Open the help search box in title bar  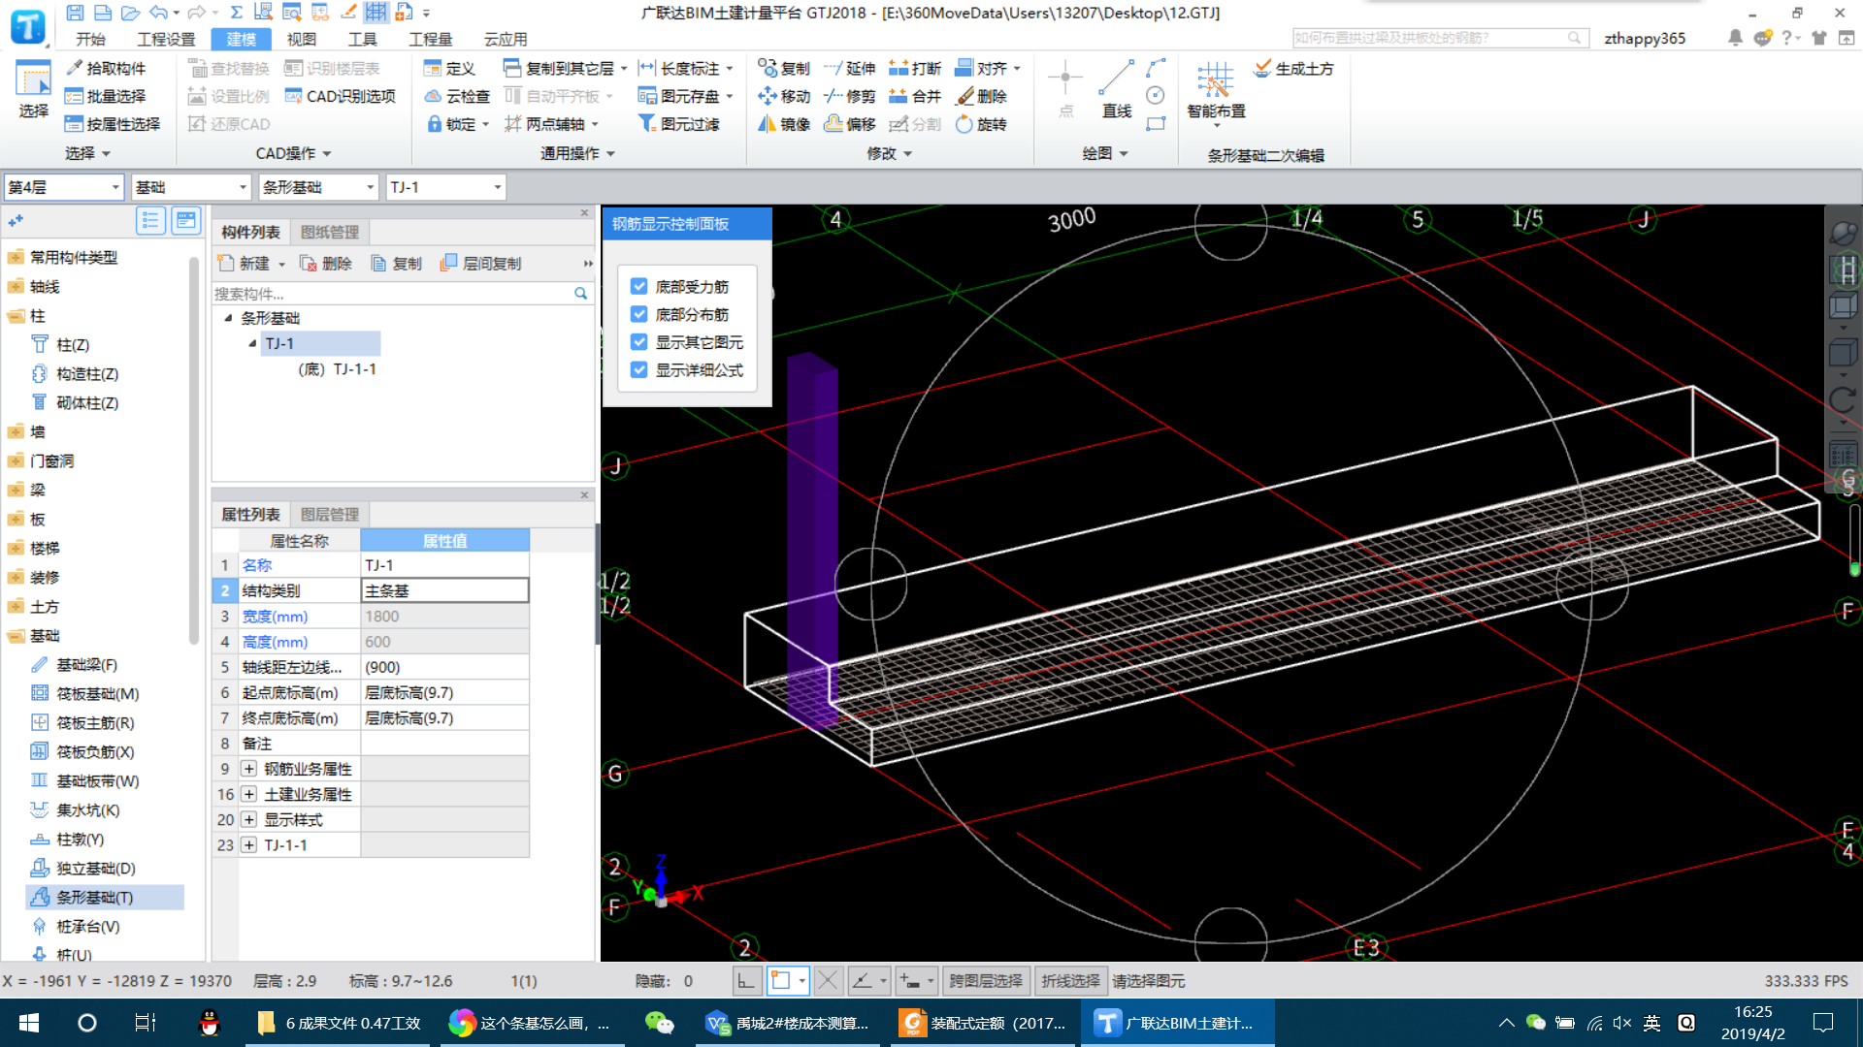coord(1441,38)
